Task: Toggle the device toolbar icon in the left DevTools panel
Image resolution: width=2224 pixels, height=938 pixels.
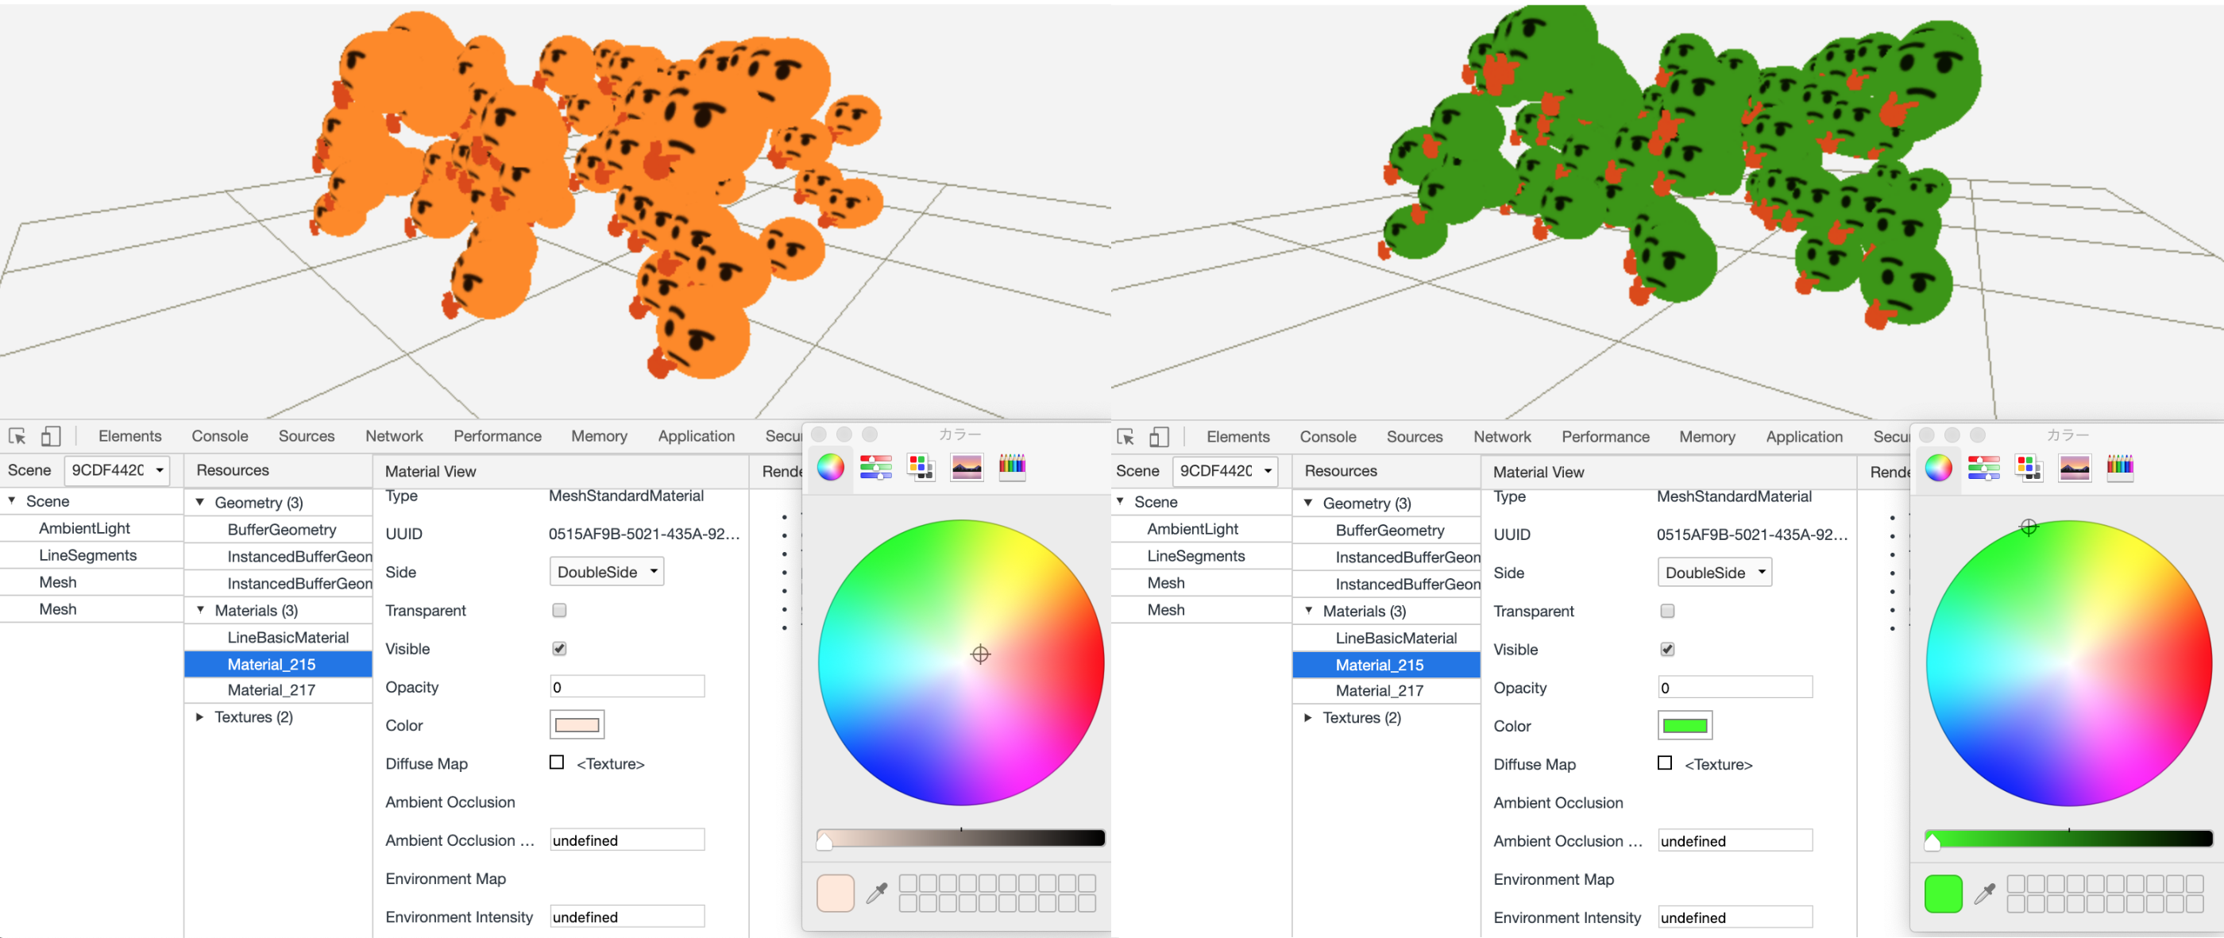Action: pyautogui.click(x=51, y=436)
